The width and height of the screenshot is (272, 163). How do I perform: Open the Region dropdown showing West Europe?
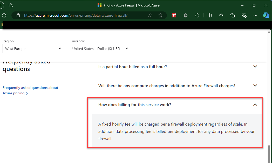32,48
